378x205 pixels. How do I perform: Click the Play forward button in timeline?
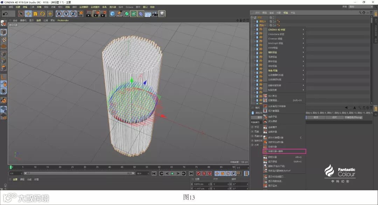(173, 173)
